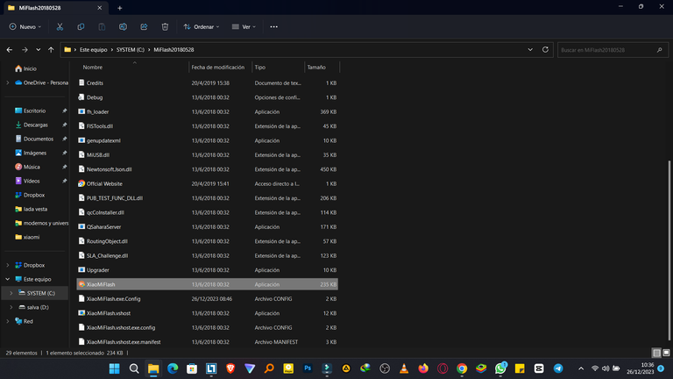Launch Brave browser from taskbar

click(x=230, y=368)
